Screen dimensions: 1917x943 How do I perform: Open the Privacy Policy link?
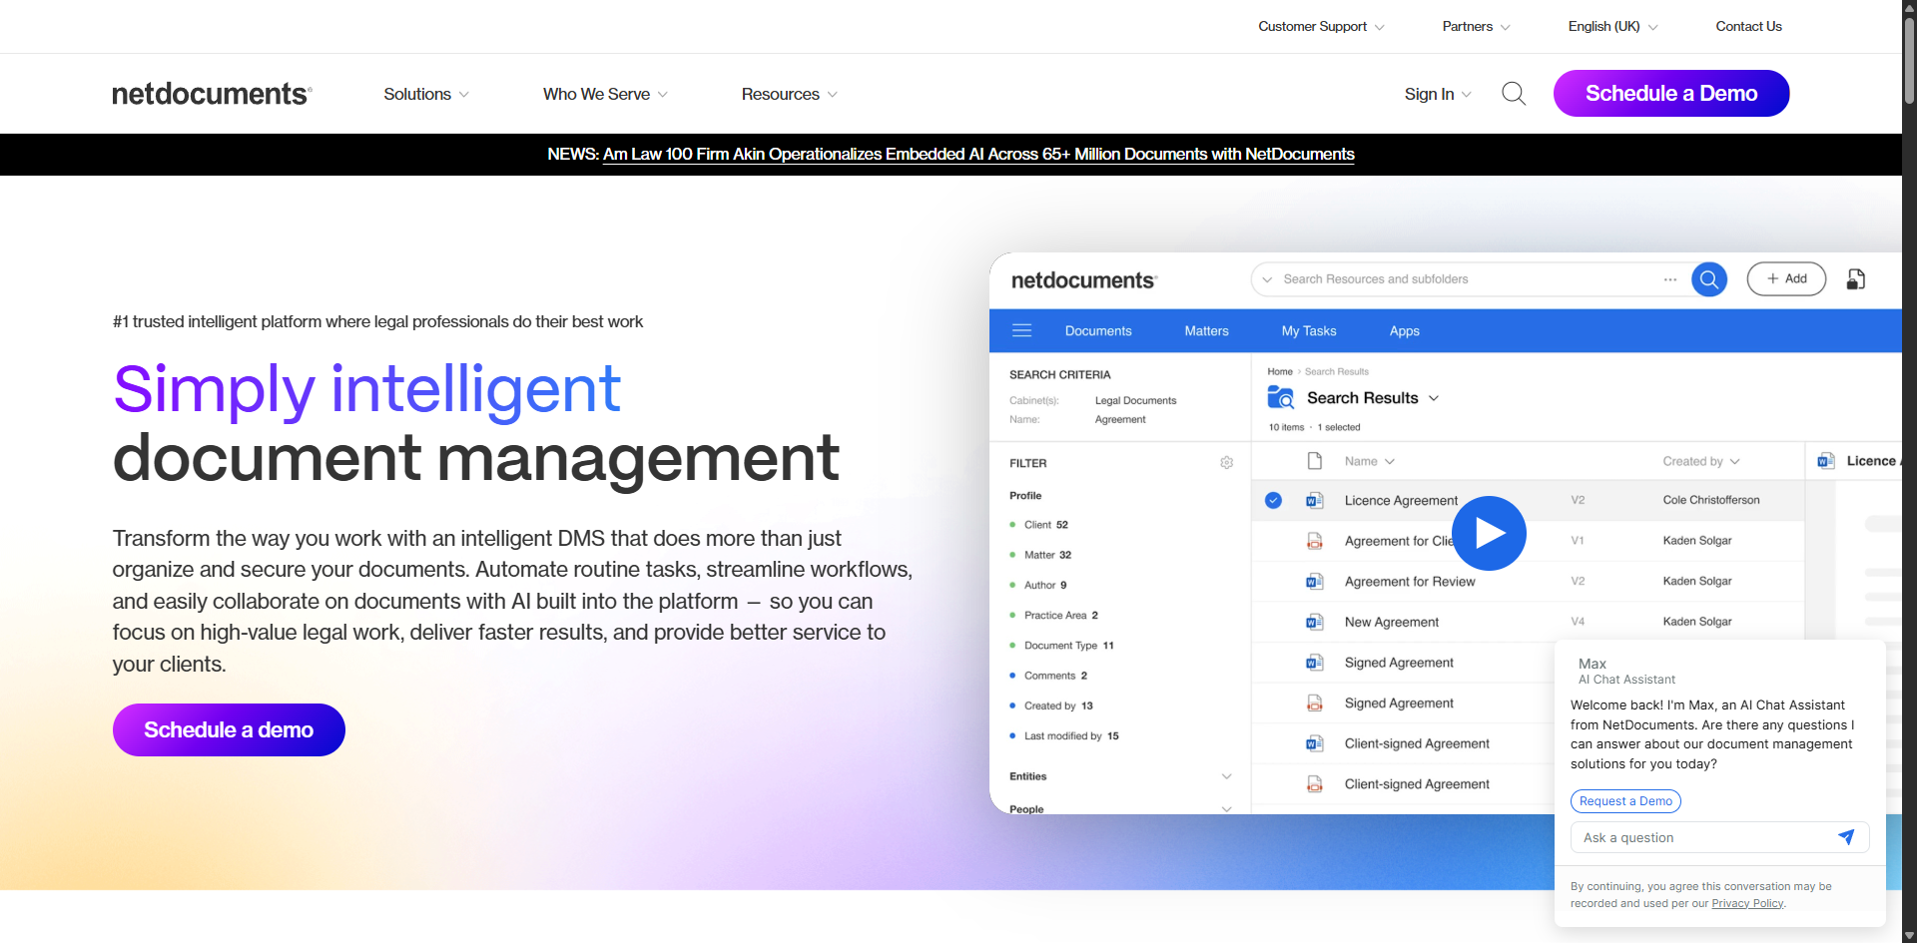(1746, 902)
